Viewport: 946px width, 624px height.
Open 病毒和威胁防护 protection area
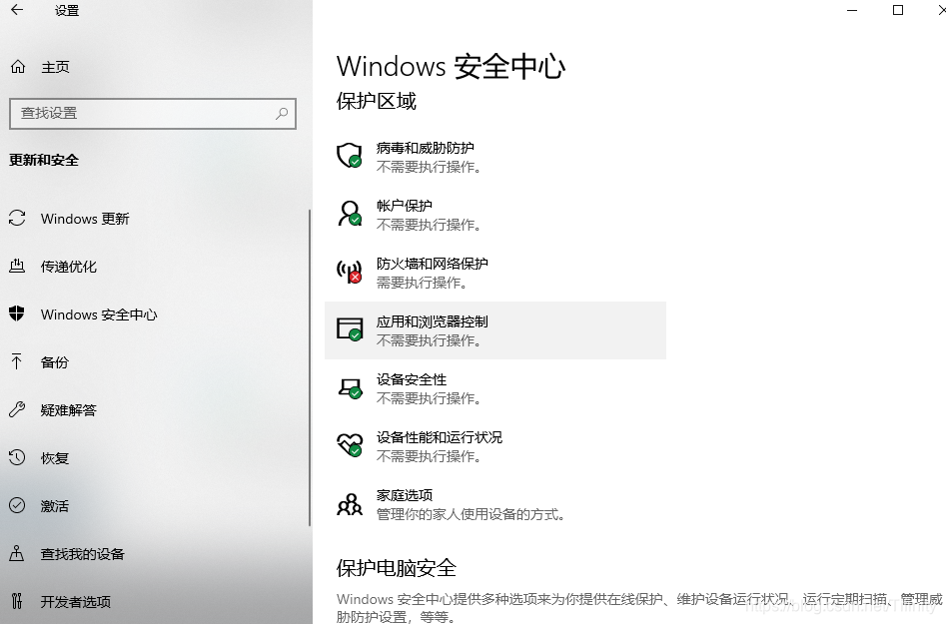[495, 157]
